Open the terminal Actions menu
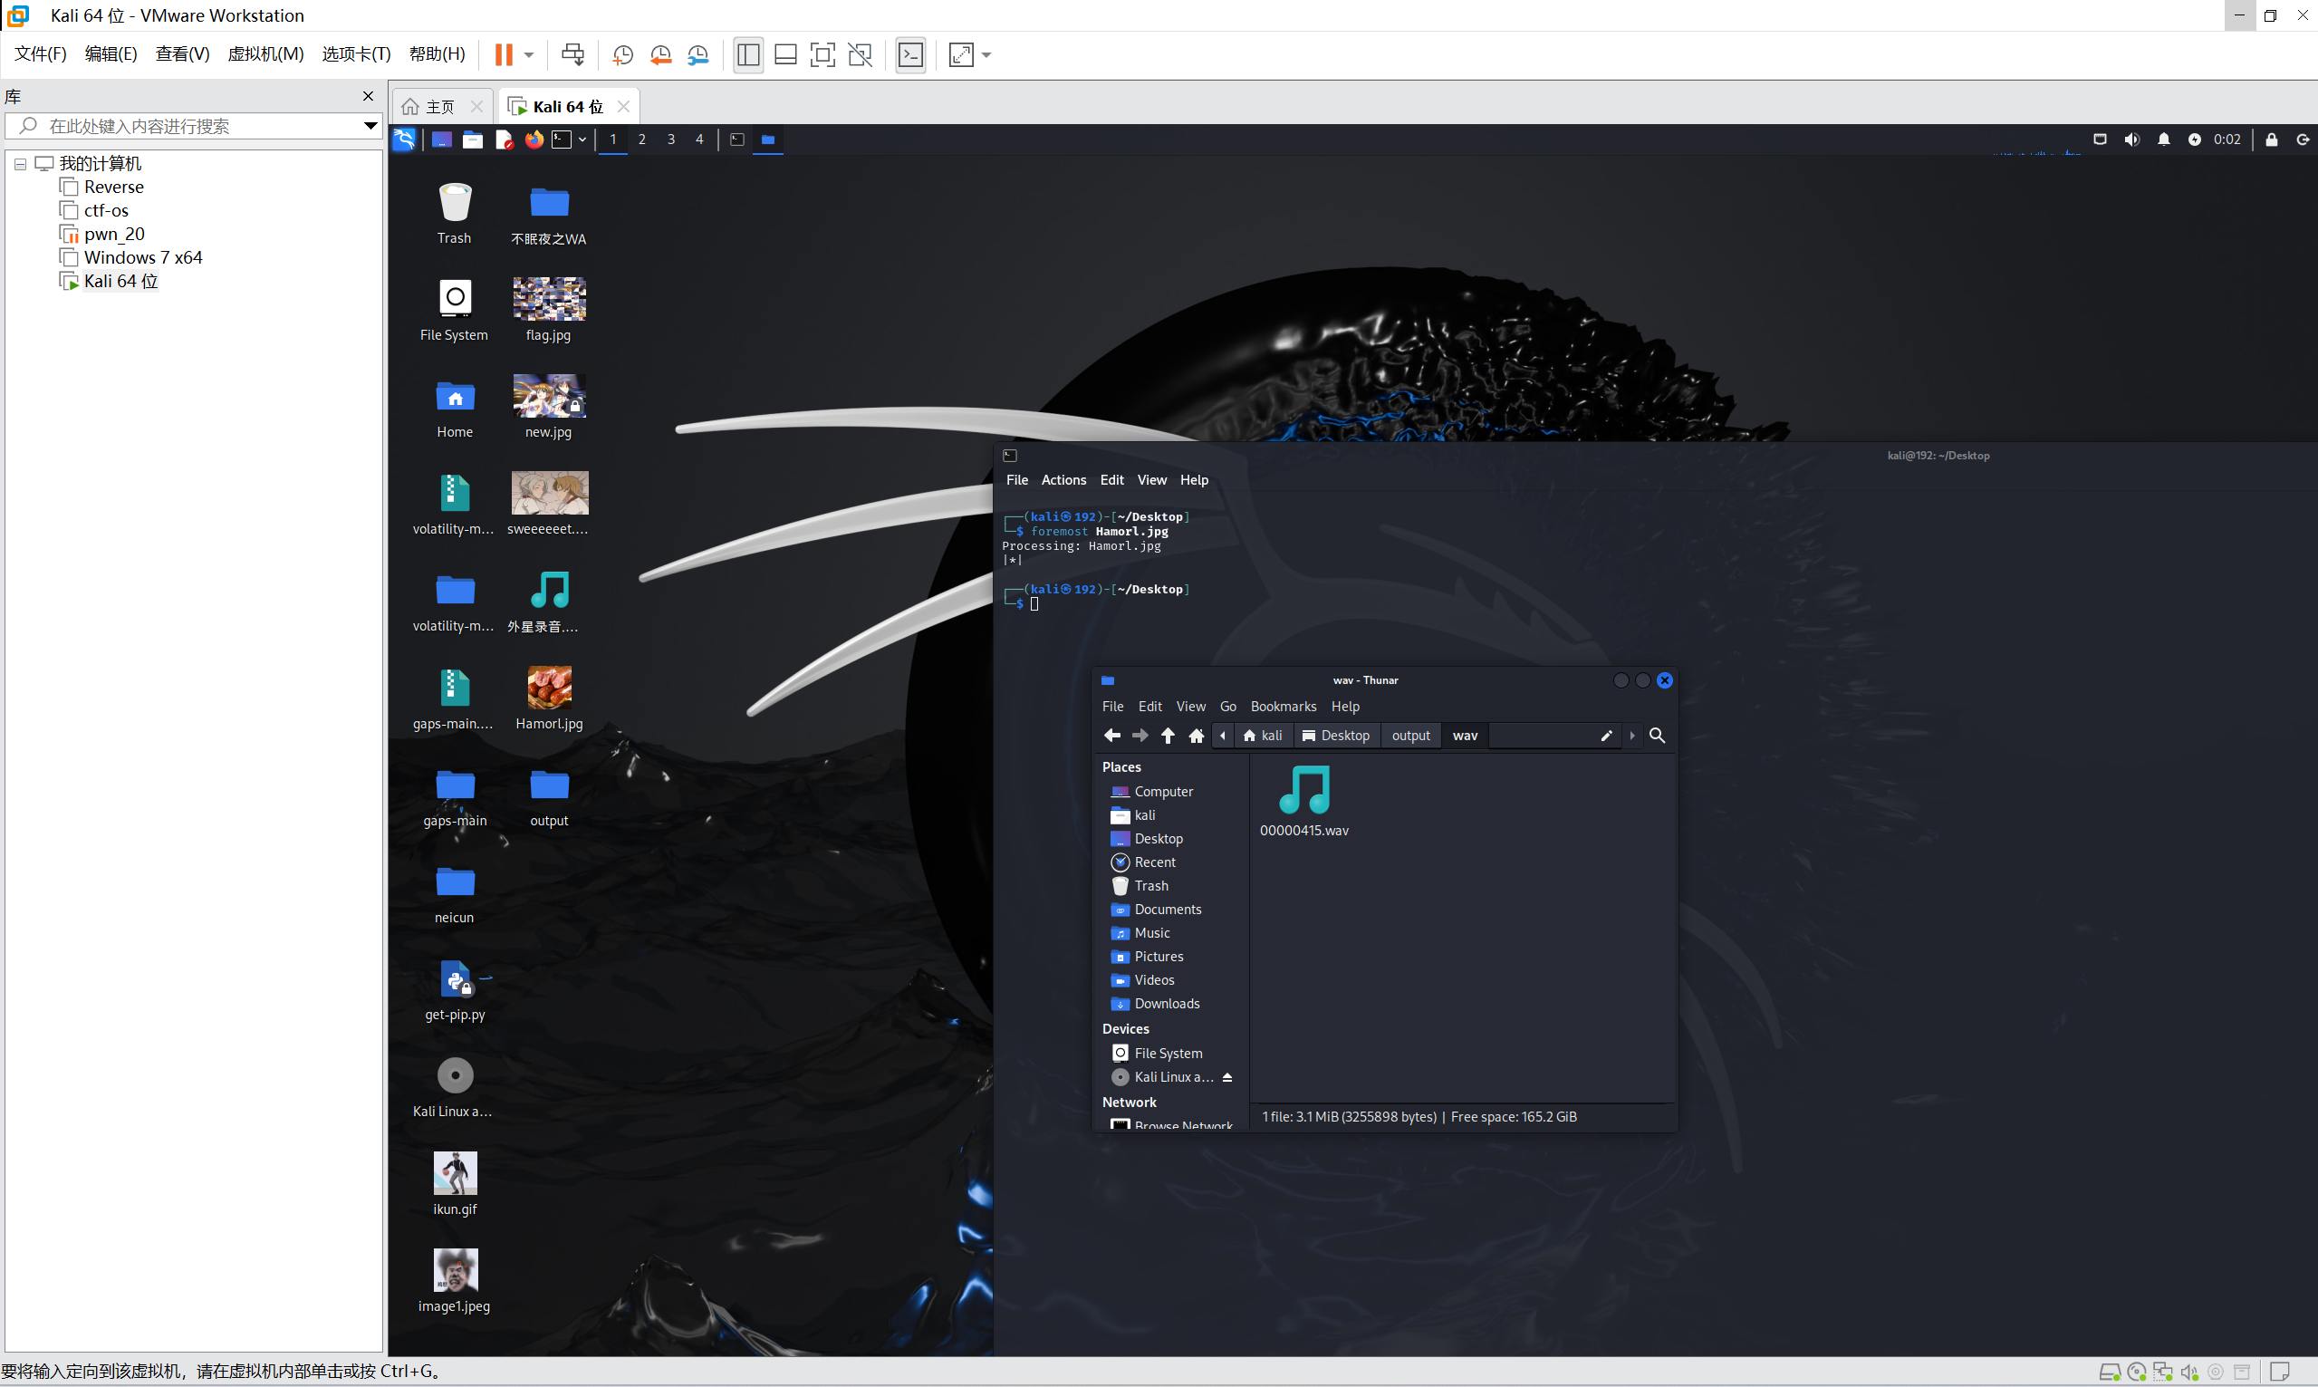The image size is (2318, 1387). pos(1063,479)
